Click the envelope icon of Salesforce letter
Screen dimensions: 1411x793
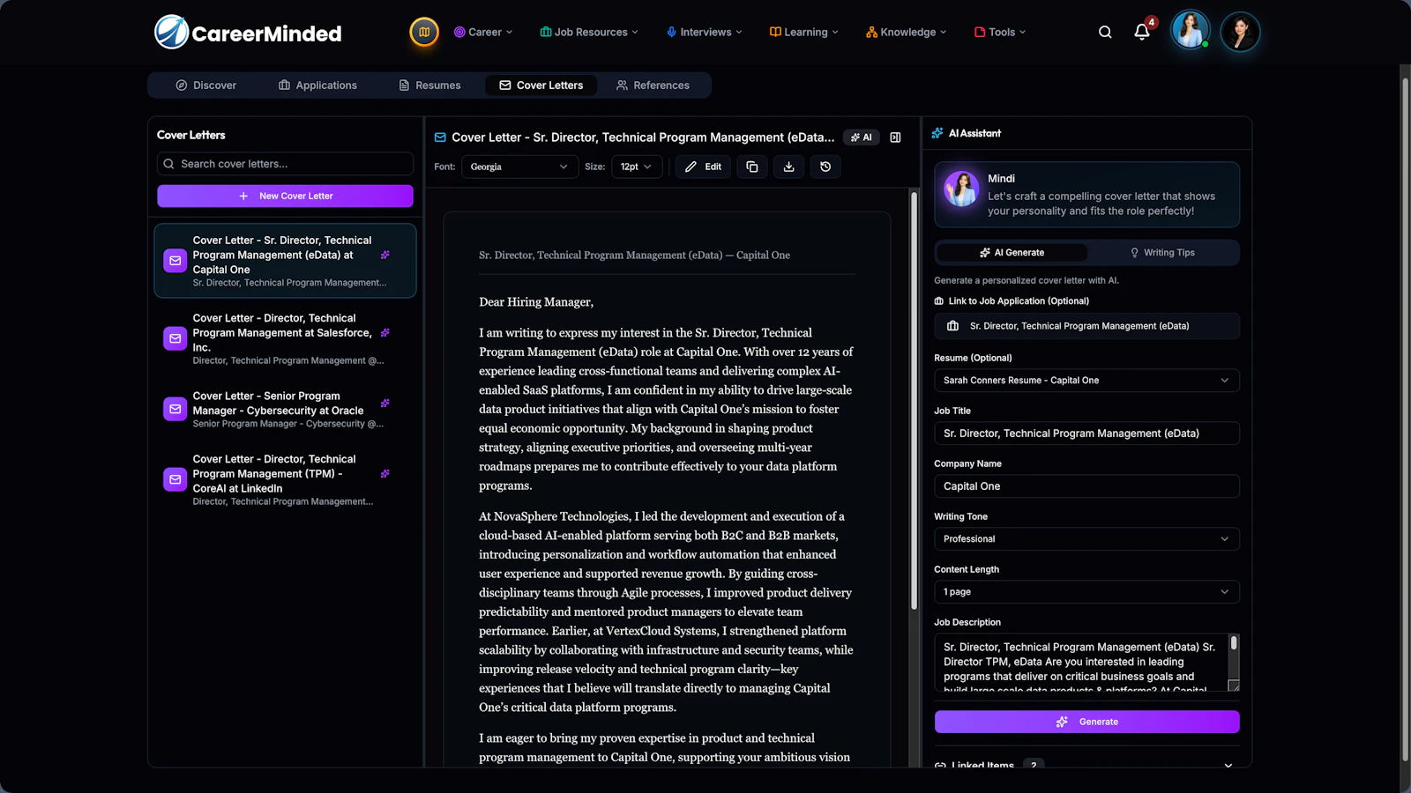[x=175, y=338]
